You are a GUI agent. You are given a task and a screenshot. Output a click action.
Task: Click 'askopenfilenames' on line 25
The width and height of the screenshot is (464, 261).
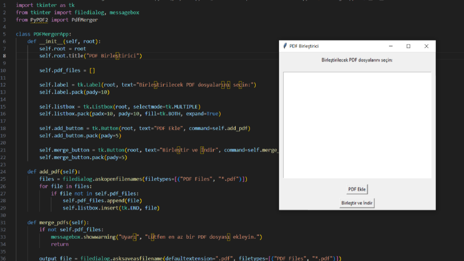(118, 179)
